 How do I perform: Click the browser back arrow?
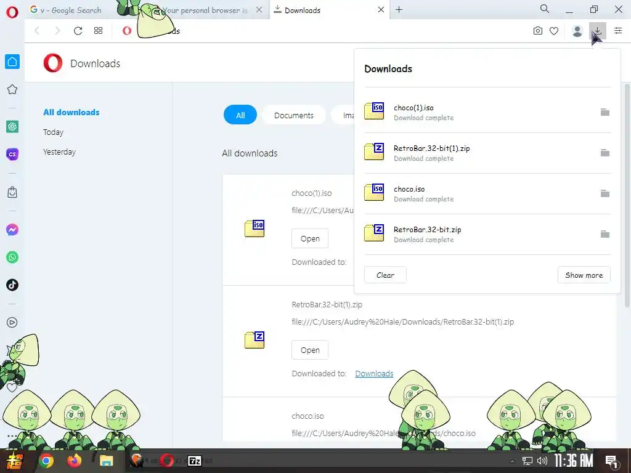coord(37,31)
